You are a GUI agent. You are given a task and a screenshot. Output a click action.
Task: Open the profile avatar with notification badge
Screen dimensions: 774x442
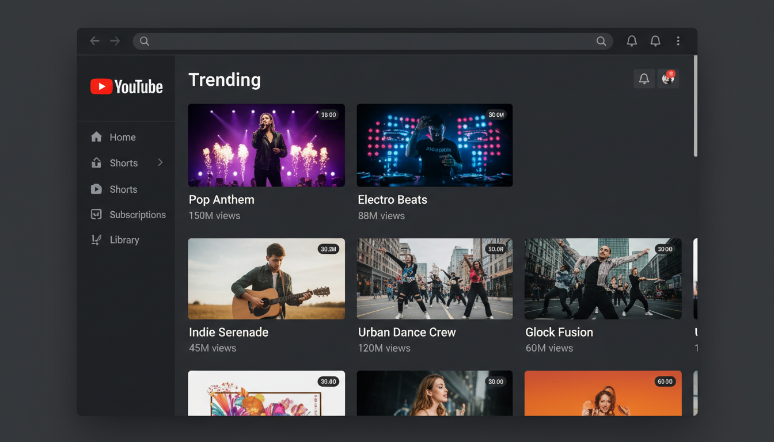click(667, 78)
